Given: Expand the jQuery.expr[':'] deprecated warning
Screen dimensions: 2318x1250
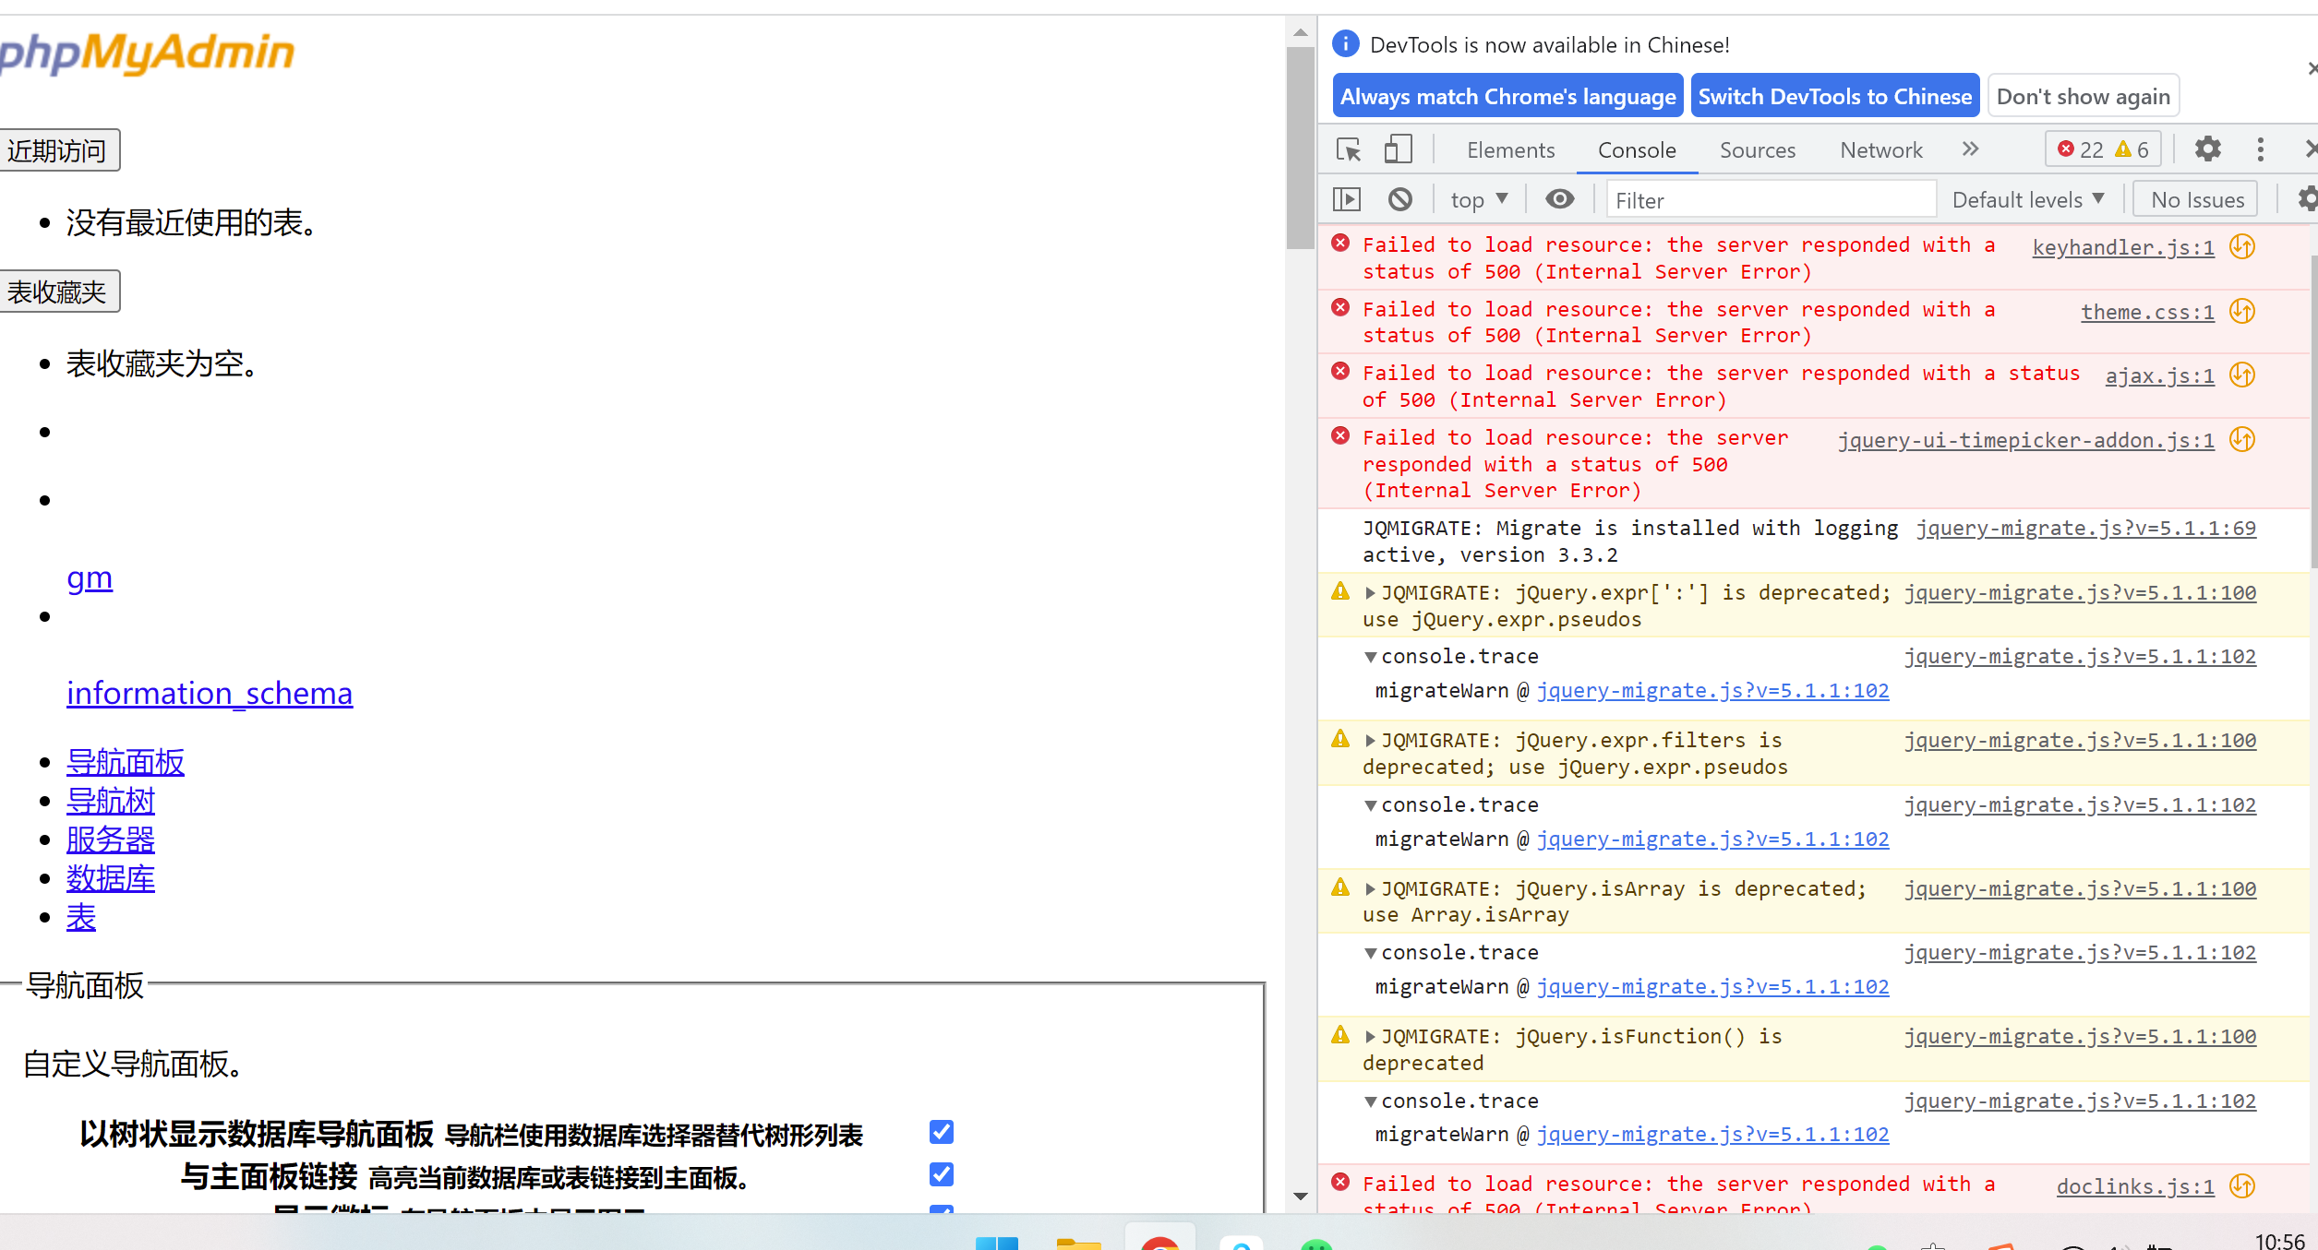Looking at the screenshot, I should pos(1370,593).
